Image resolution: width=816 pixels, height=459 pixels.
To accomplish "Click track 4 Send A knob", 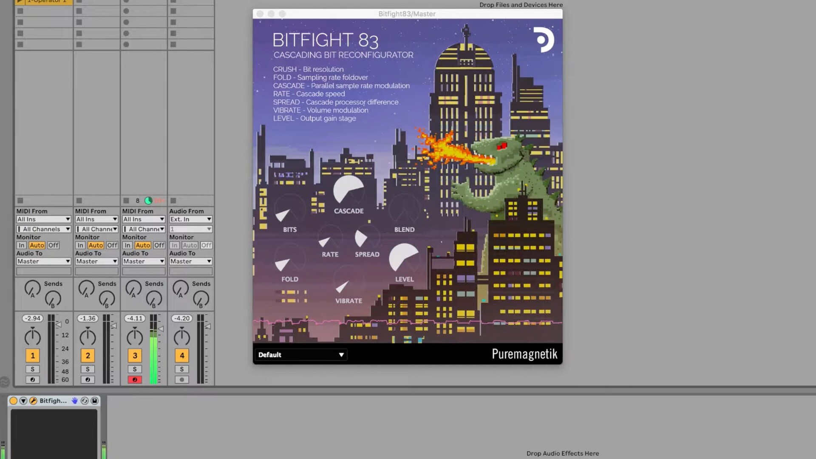I will (181, 288).
